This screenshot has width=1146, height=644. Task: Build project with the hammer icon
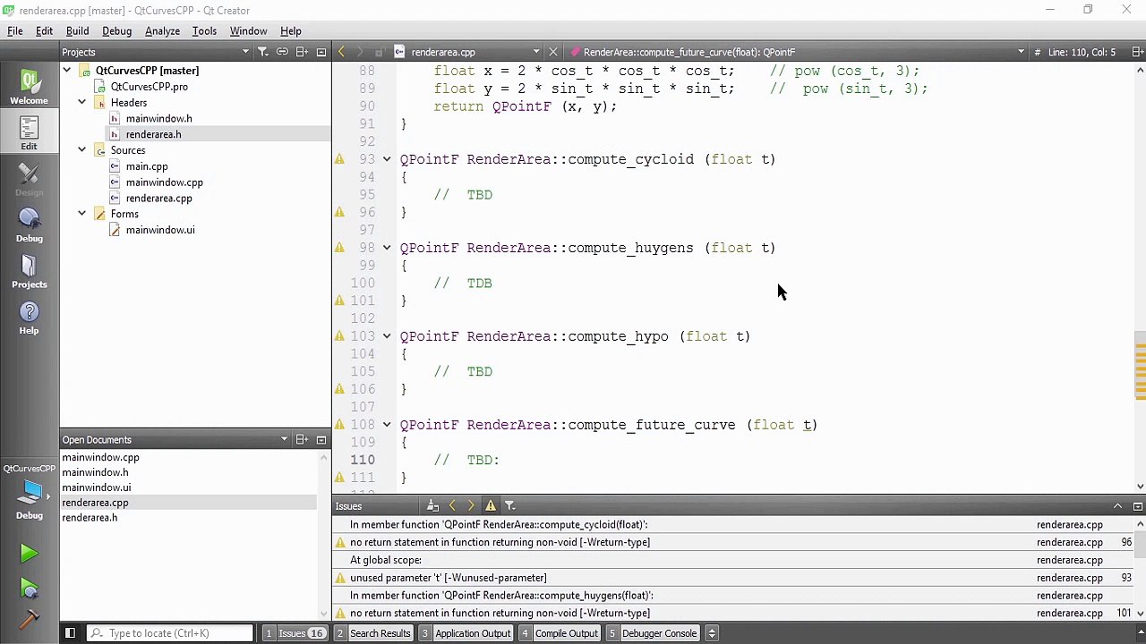pyautogui.click(x=29, y=619)
